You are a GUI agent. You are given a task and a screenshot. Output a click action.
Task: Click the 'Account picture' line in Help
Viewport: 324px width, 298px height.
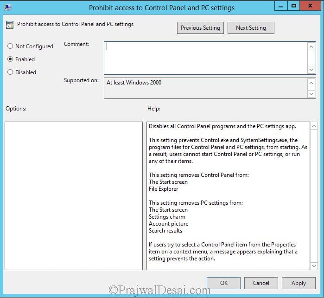click(x=168, y=224)
